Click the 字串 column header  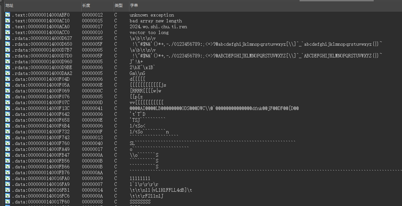[134, 6]
